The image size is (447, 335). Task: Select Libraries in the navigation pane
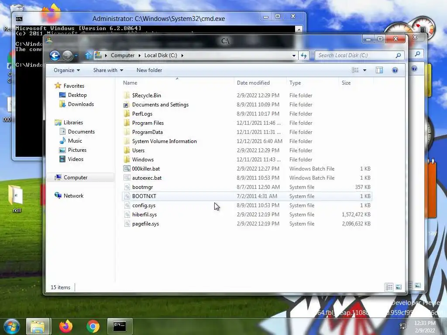pos(73,123)
